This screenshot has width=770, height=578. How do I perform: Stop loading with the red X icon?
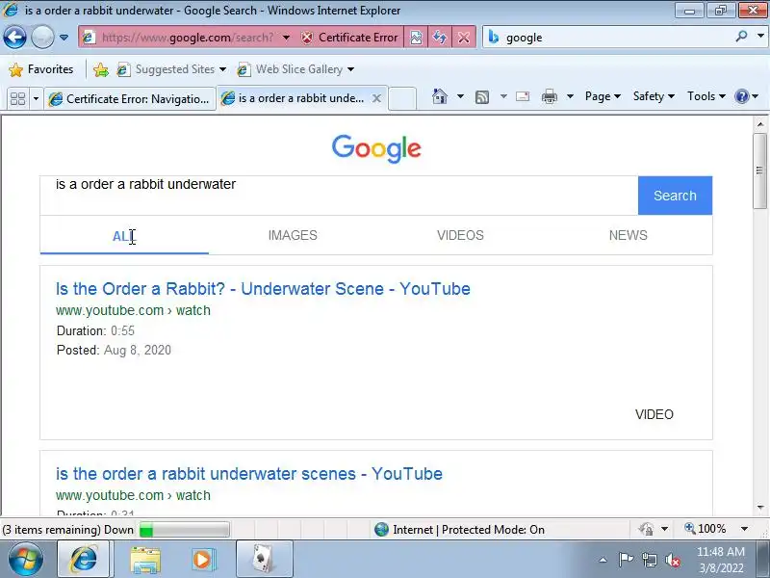point(464,38)
